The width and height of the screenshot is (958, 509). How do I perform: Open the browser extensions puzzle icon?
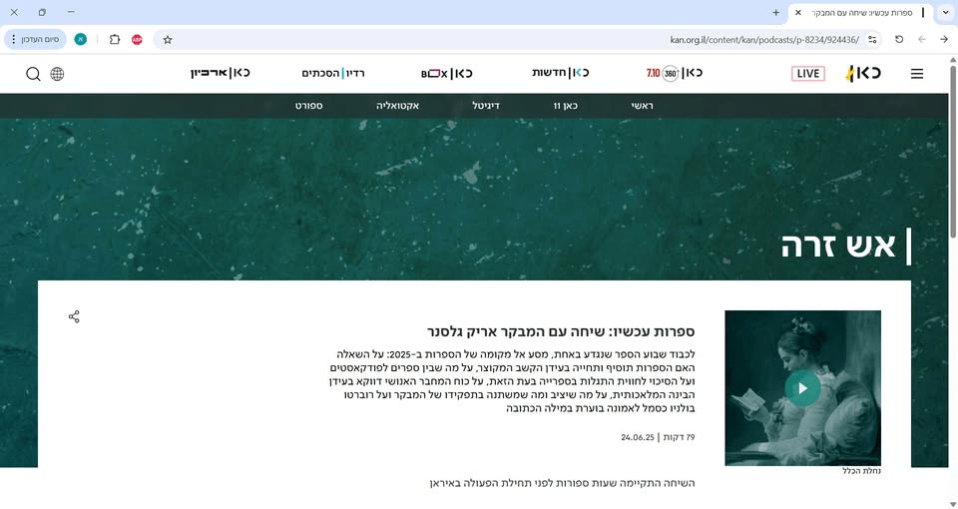pyautogui.click(x=115, y=39)
